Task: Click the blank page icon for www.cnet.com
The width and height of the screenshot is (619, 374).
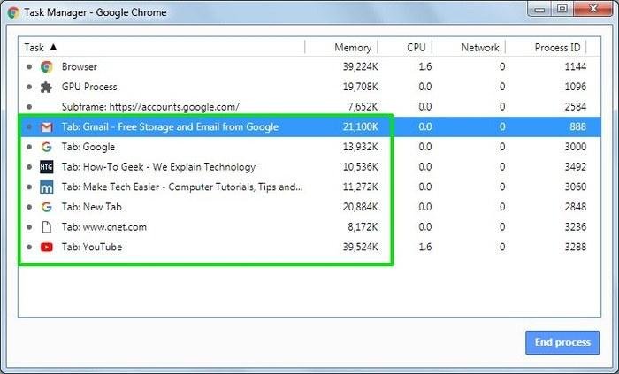Action: [x=47, y=227]
